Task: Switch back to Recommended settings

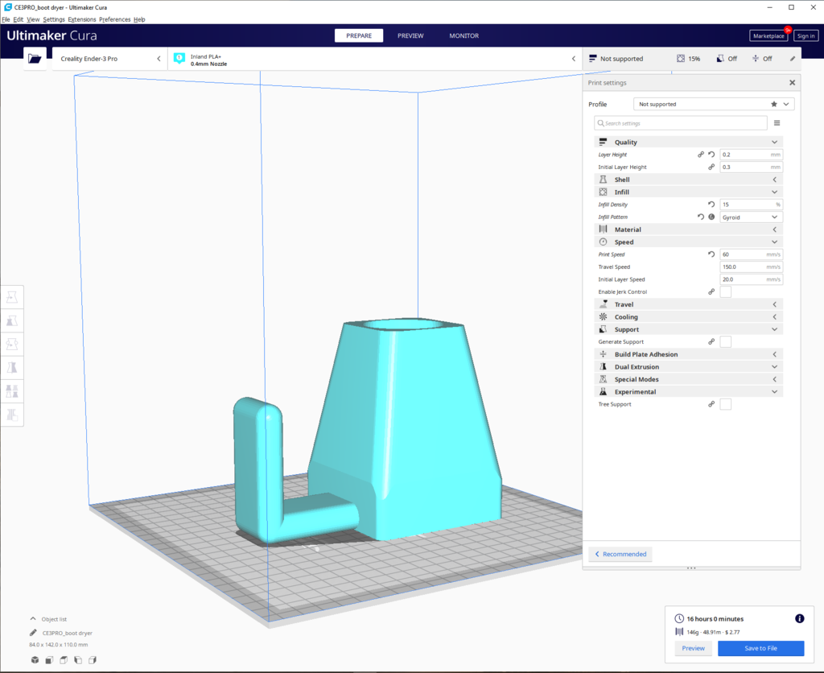Action: (x=620, y=554)
